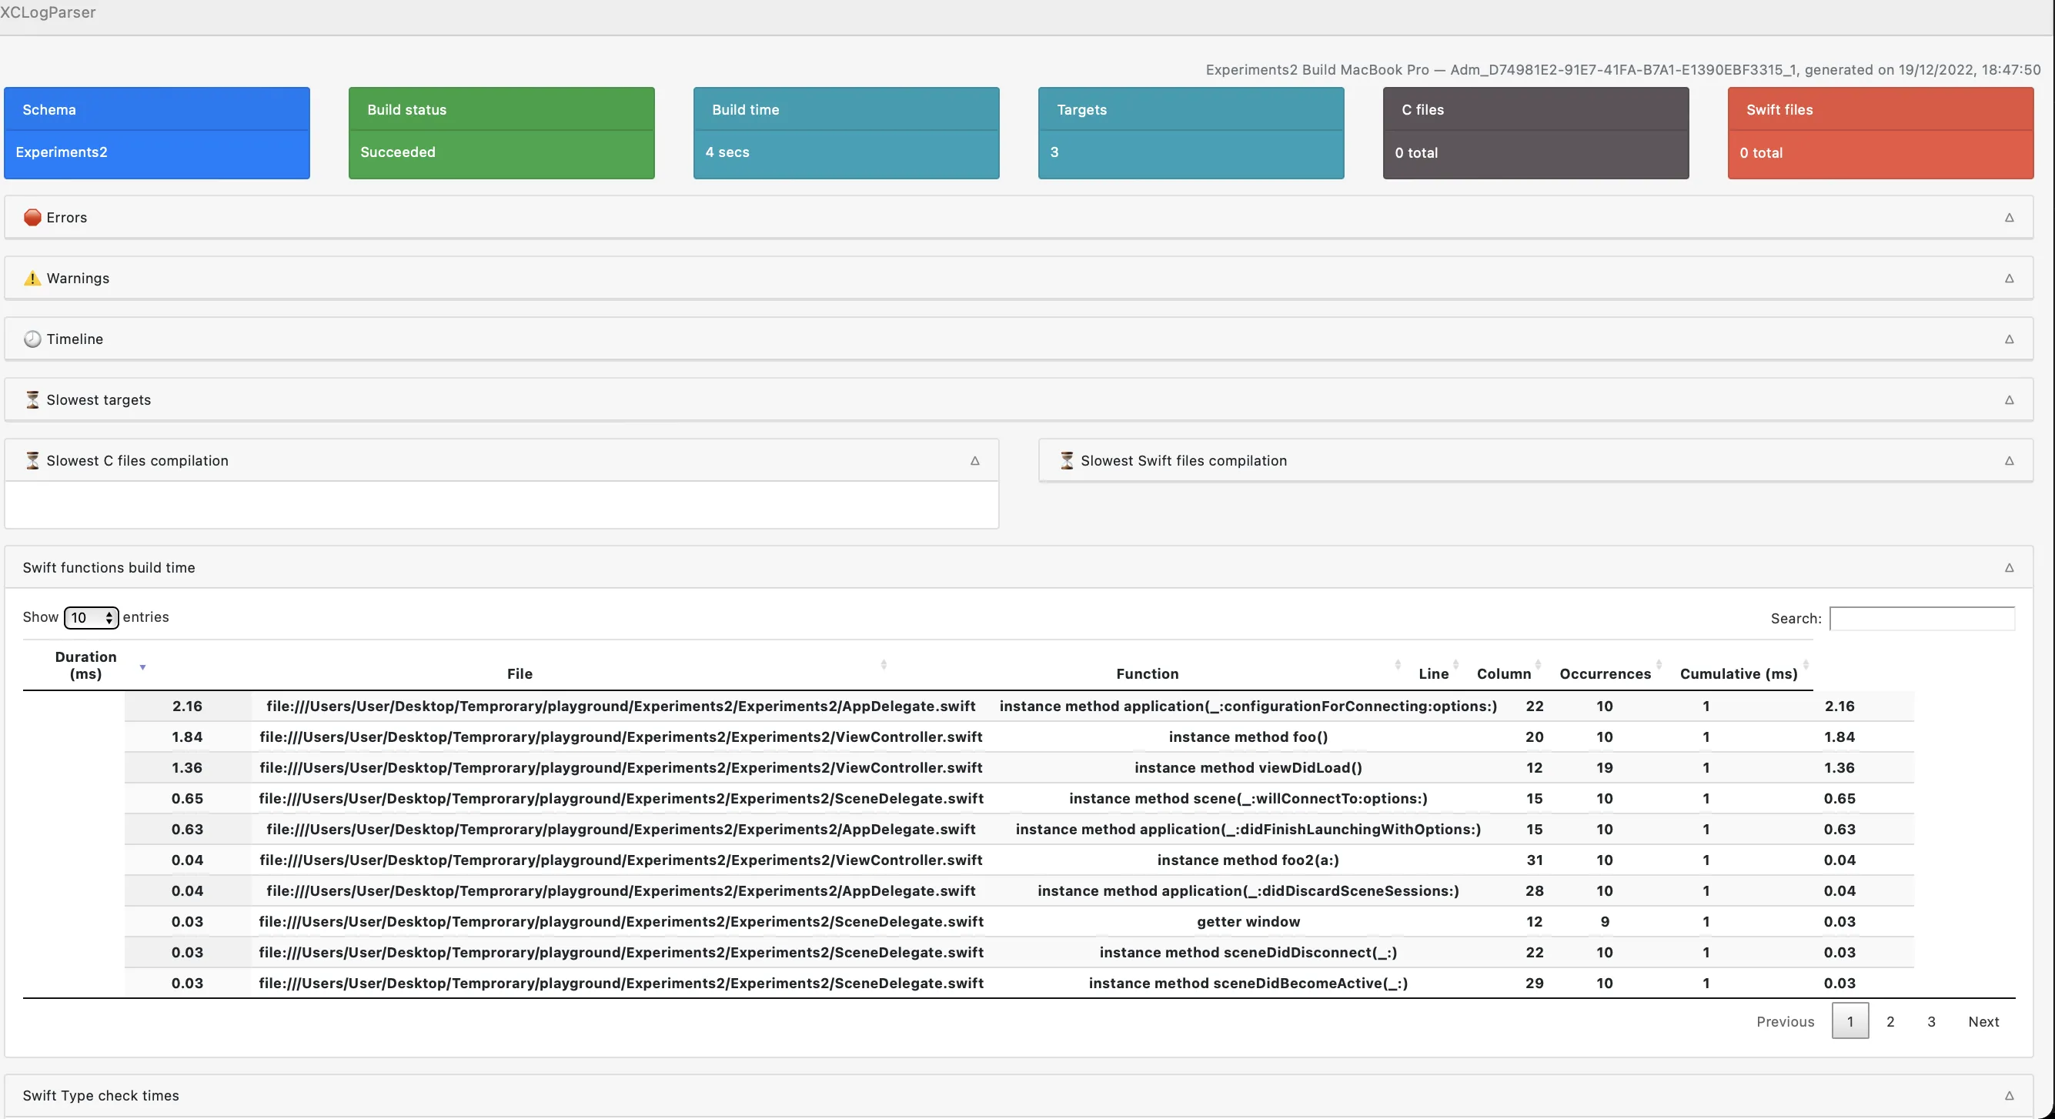2055x1119 pixels.
Task: Click the Timeline clock icon
Action: tap(32, 339)
